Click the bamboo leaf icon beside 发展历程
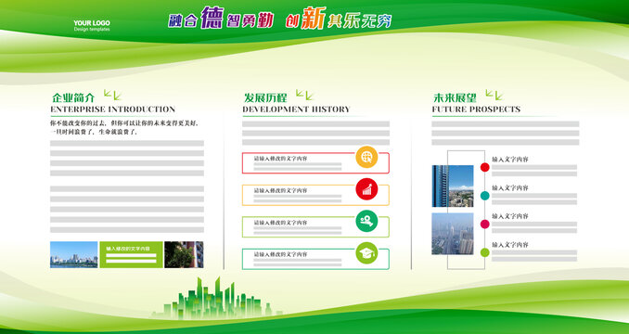The height and width of the screenshot is (334, 629). [x=304, y=95]
